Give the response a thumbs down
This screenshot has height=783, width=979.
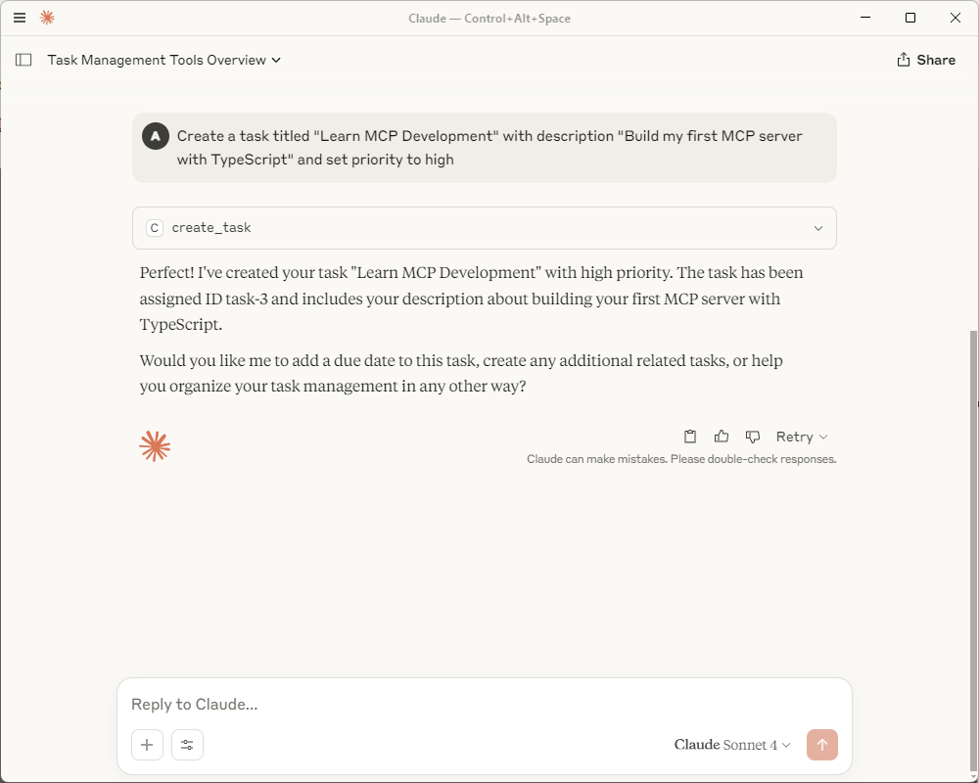(752, 437)
